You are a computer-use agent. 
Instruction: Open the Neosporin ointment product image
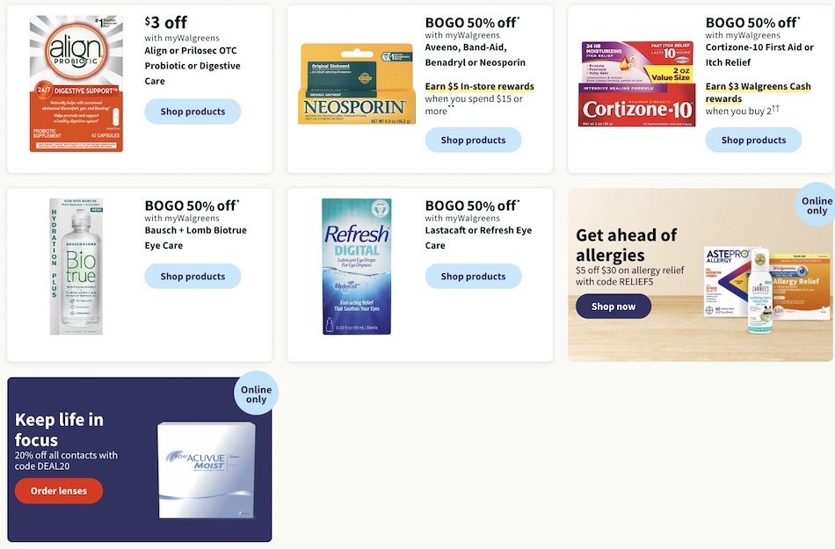(x=356, y=84)
